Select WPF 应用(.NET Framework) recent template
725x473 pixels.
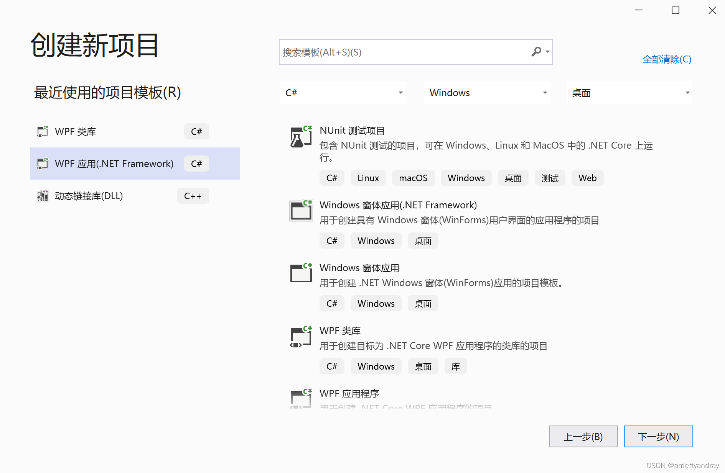click(135, 164)
